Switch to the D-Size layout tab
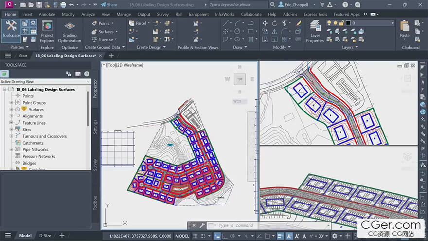Viewport: 428px width, 241px height. click(x=45, y=236)
